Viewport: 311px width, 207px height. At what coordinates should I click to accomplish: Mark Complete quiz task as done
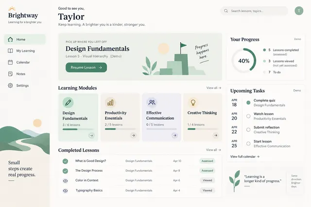[x=248, y=102]
